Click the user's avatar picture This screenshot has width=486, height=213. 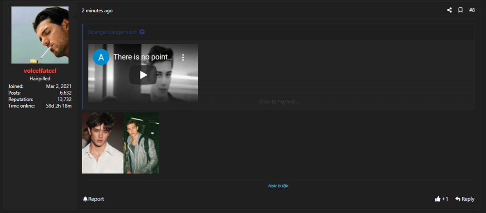pyautogui.click(x=40, y=35)
